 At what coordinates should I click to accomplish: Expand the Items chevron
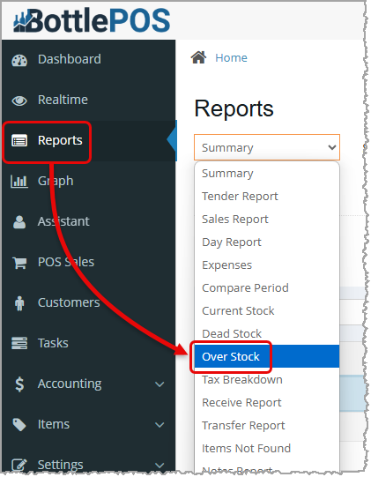click(x=160, y=425)
